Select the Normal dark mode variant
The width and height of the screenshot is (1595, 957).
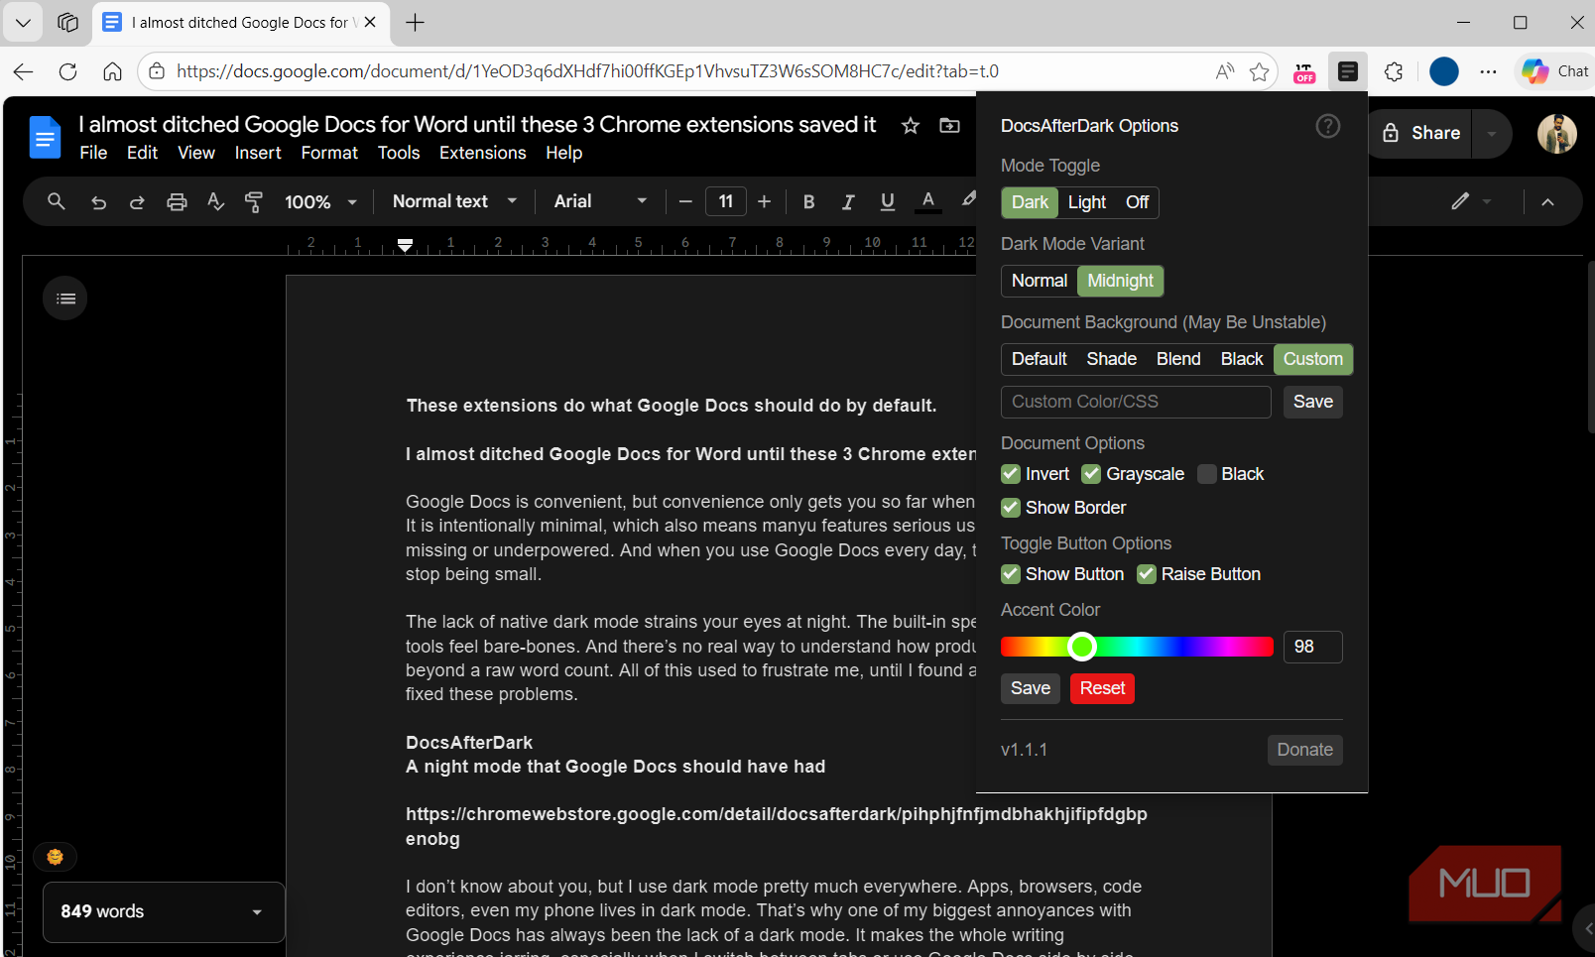pyautogui.click(x=1040, y=281)
